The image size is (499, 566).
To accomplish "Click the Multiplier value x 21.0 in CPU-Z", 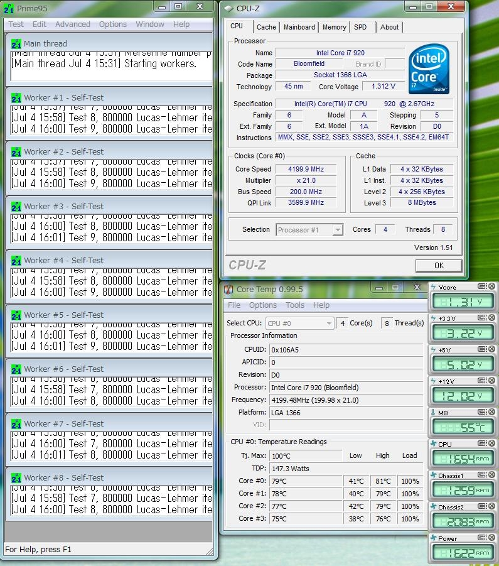I will 306,180.
